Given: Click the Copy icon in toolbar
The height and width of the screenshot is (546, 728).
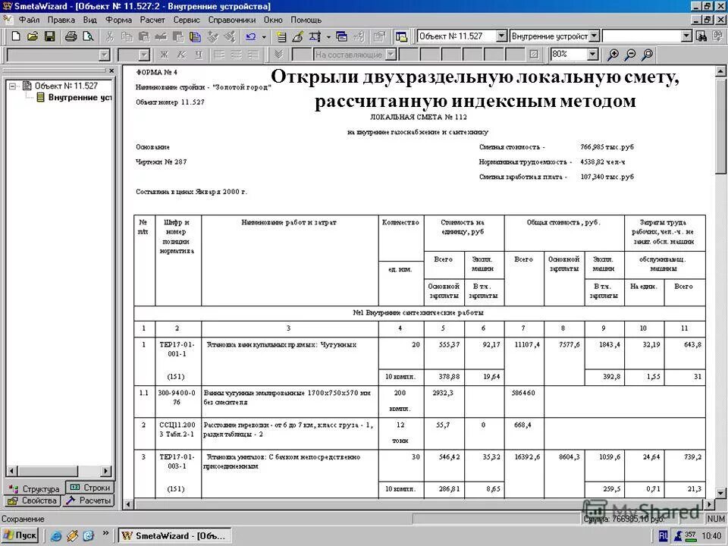Looking at the screenshot, I should pos(127,36).
